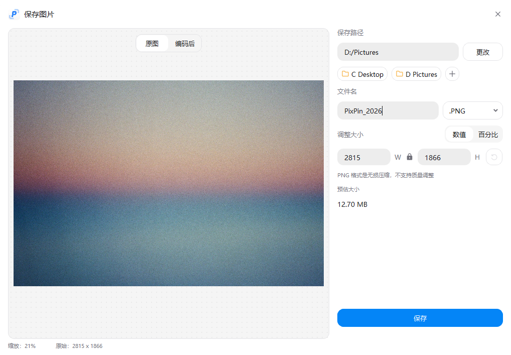Screen dimensions: 511x355
Task: Click the height field showing 1866
Action: (444, 157)
